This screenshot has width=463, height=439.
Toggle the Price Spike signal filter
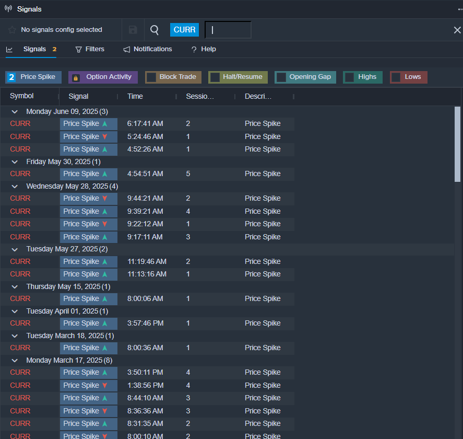click(x=33, y=77)
